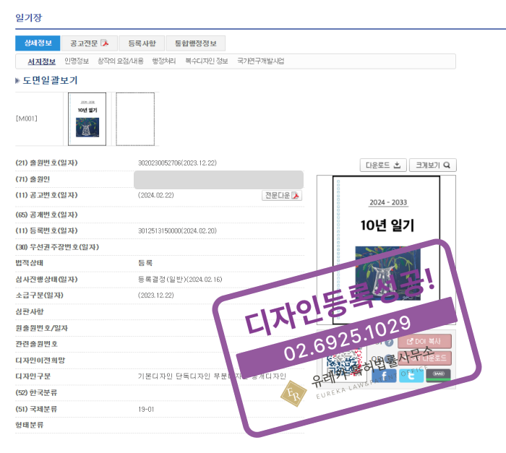
Task: Click the 다운로드 image download button
Action: click(383, 165)
